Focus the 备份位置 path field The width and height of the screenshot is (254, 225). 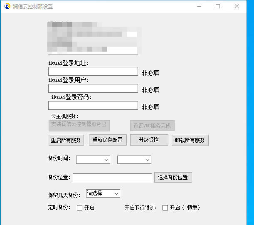(x=112, y=178)
